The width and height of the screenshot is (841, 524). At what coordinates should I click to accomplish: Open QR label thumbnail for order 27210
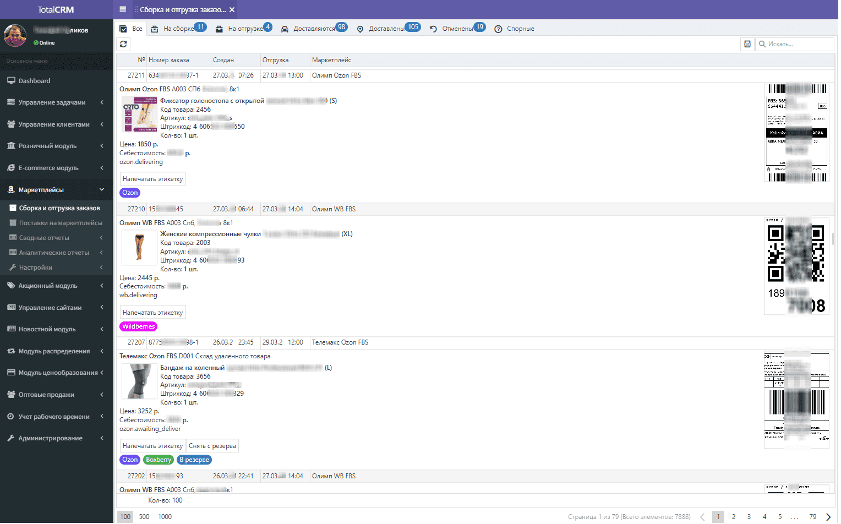tap(797, 266)
